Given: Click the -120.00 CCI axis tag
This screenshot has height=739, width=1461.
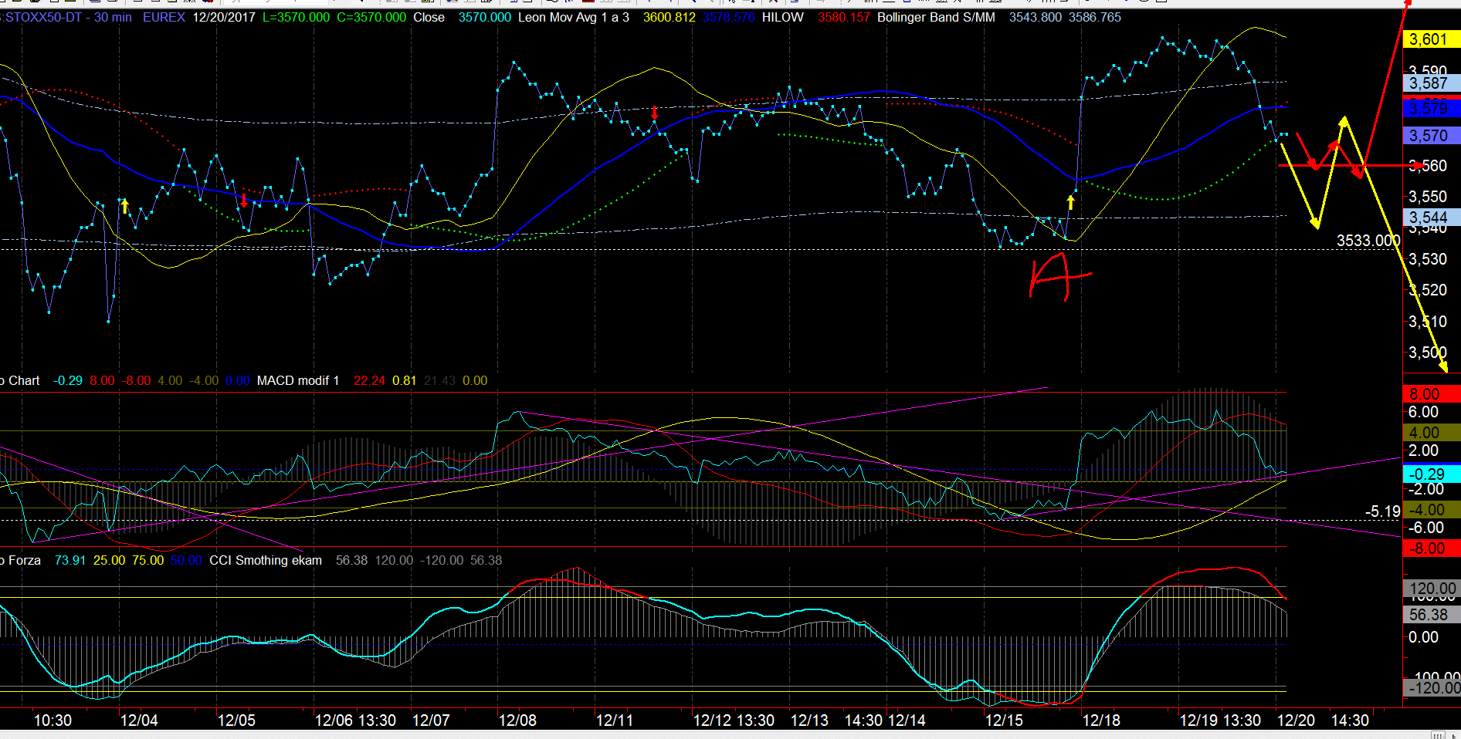Looking at the screenshot, I should (x=1432, y=687).
